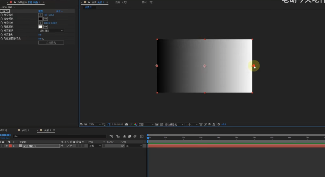Toggle stopwatch for 渐变起点
Viewport: 325px width, 177px height.
2,15
